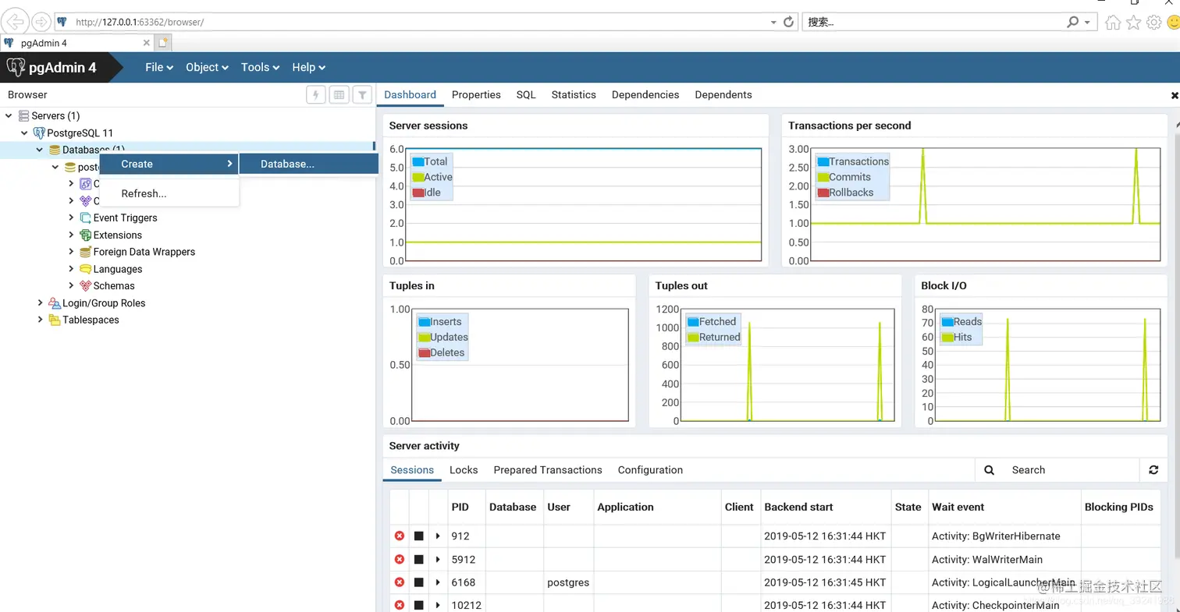1180x612 pixels.
Task: Select Refresh... in the context menu
Action: pyautogui.click(x=169, y=193)
